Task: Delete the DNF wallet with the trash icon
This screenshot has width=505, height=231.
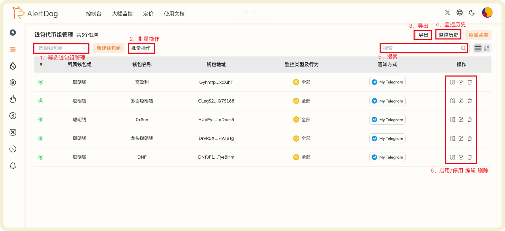Action: [469, 157]
